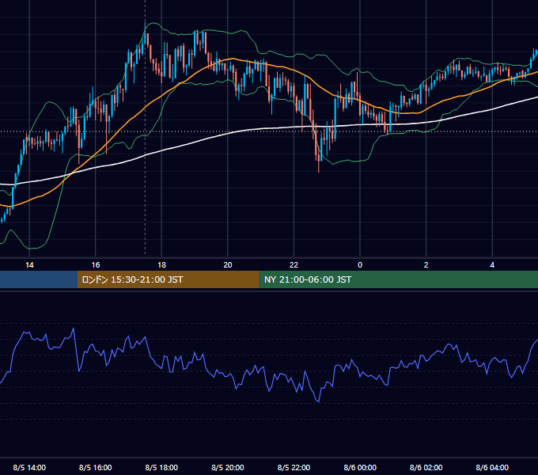Image resolution: width=538 pixels, height=475 pixels.
Task: Click the 8/5 22:00 indicator time label
Action: coord(294,467)
